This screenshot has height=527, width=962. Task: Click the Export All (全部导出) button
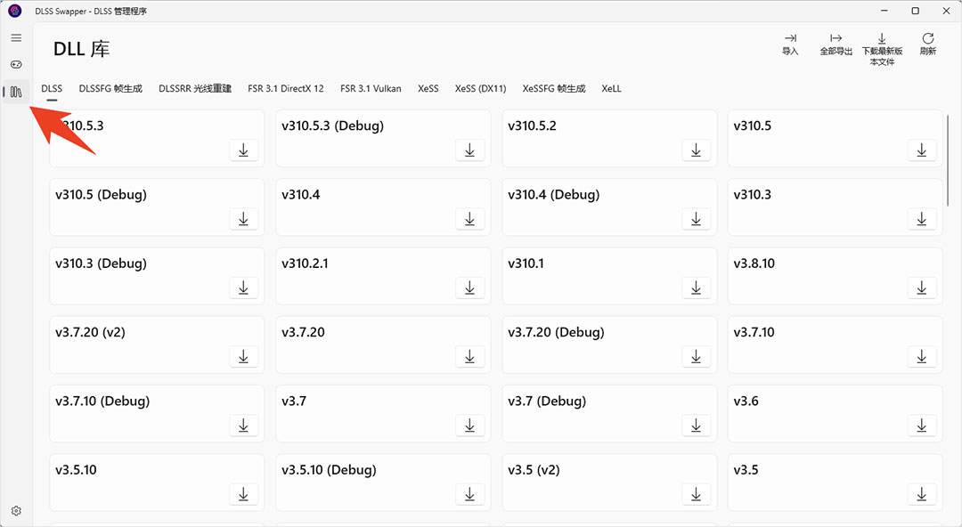[836, 44]
